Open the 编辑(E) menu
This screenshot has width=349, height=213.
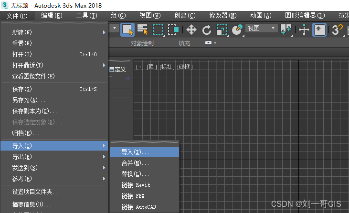52,16
